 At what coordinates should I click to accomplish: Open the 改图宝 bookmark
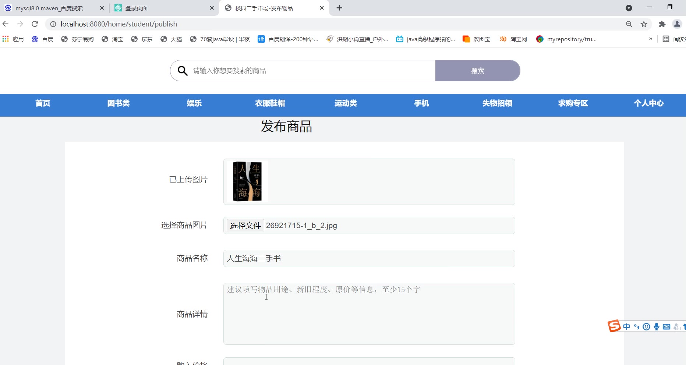pos(476,39)
